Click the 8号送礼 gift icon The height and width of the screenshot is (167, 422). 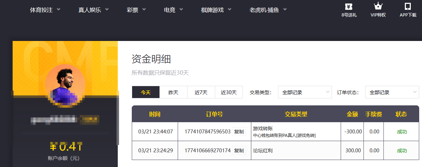349,7
